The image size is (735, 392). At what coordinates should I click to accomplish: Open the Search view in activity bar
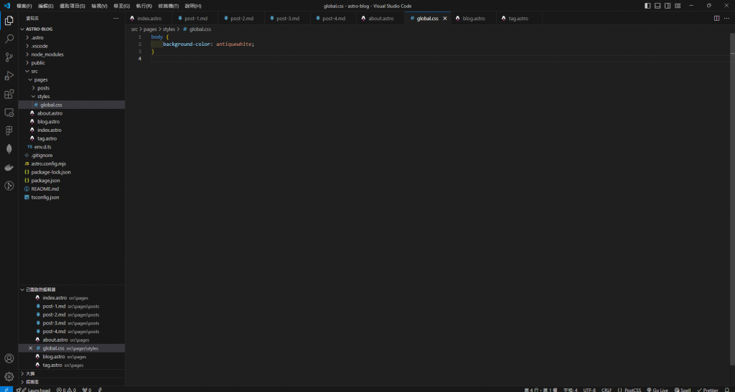9,39
